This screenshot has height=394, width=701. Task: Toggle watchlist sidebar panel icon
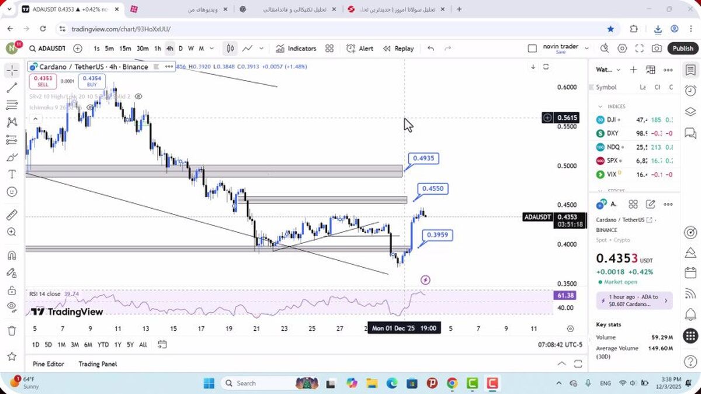click(x=690, y=70)
